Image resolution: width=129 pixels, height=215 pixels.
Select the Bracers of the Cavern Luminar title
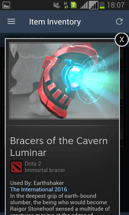(x=59, y=146)
